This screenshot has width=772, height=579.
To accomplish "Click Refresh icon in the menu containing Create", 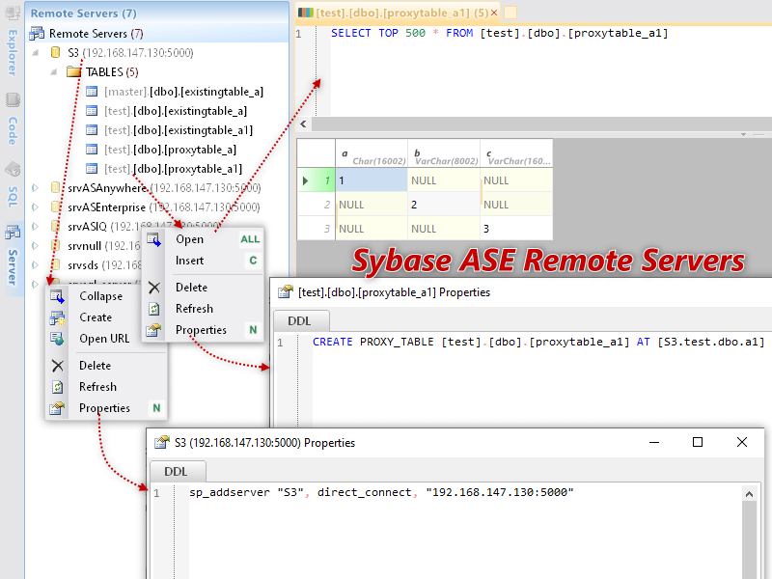I will (57, 387).
